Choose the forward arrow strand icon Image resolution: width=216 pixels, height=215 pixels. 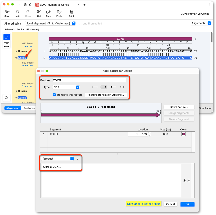(104, 87)
